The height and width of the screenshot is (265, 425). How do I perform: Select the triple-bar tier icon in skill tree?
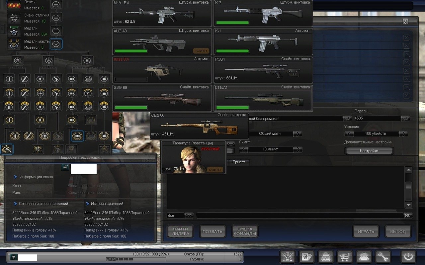click(x=56, y=31)
